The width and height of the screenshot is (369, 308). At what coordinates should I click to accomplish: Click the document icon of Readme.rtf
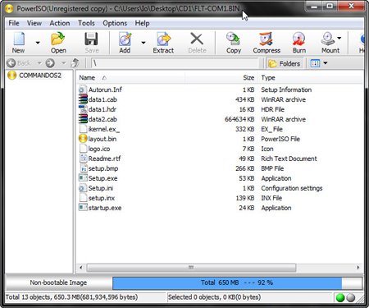[83, 159]
